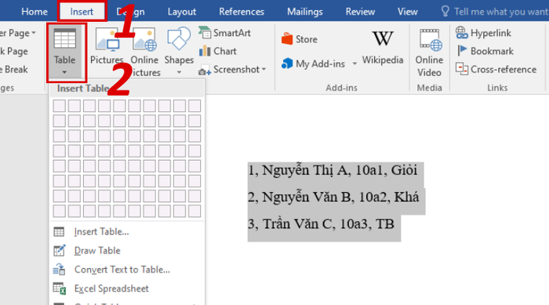Click the Hyperlink label
549x305 pixels.
tap(491, 33)
